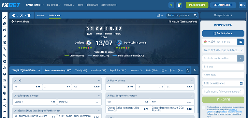Open markets search magnifier icon
Image resolution: width=248 pixels, height=118 pixels.
click(x=188, y=71)
